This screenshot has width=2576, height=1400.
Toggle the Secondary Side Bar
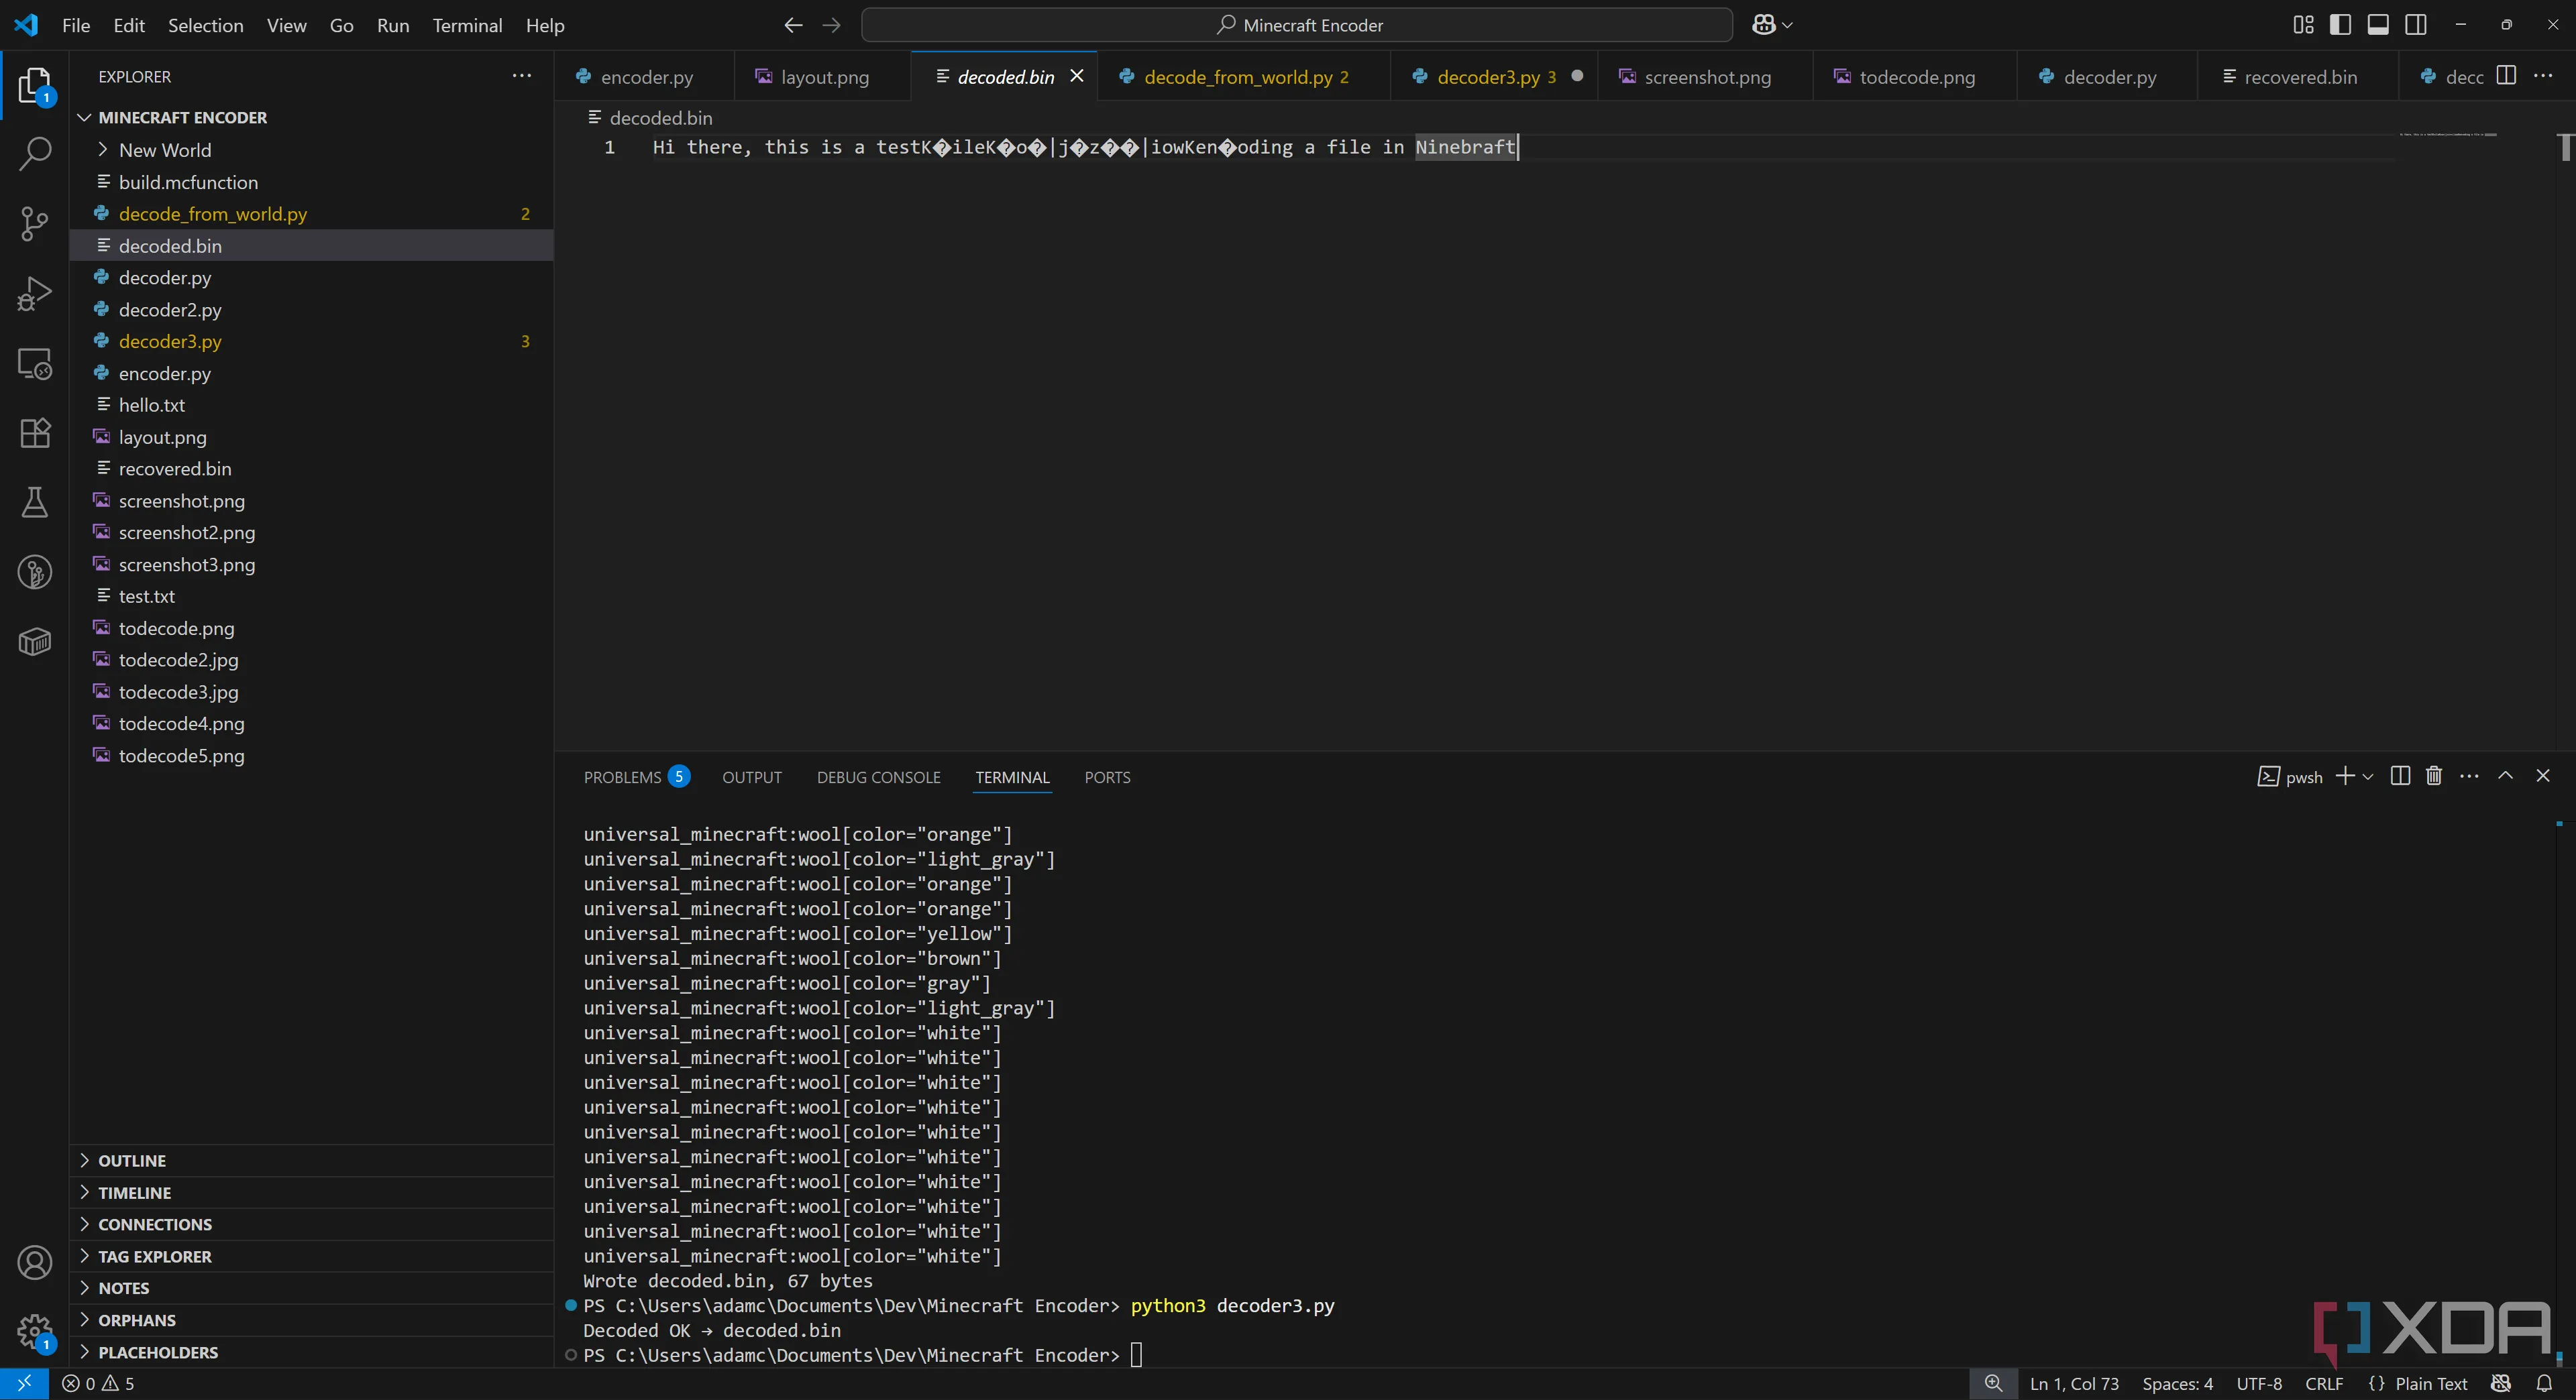[2416, 25]
